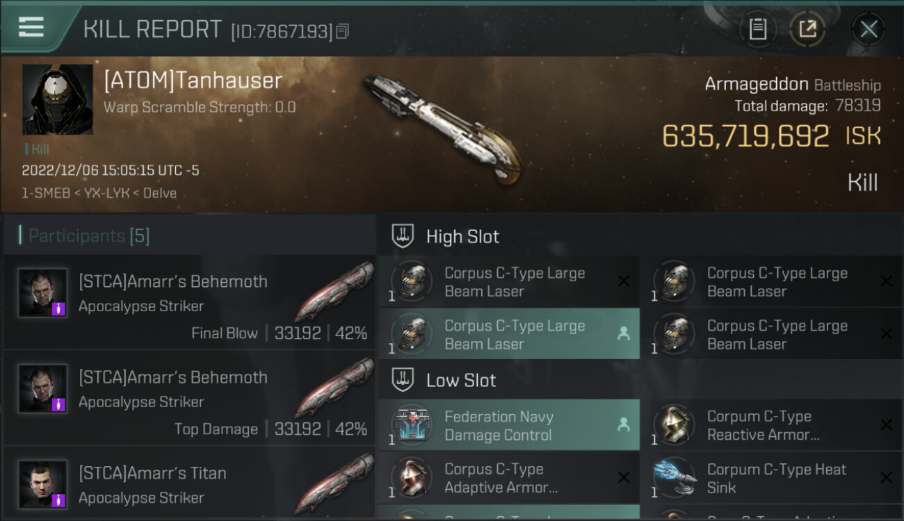Select Federation Navy Damage Control module
The width and height of the screenshot is (904, 521).
(509, 426)
